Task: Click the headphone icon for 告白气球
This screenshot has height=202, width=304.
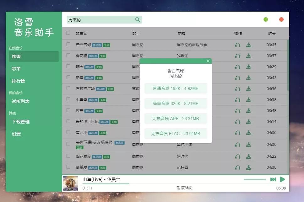Action: (237, 45)
